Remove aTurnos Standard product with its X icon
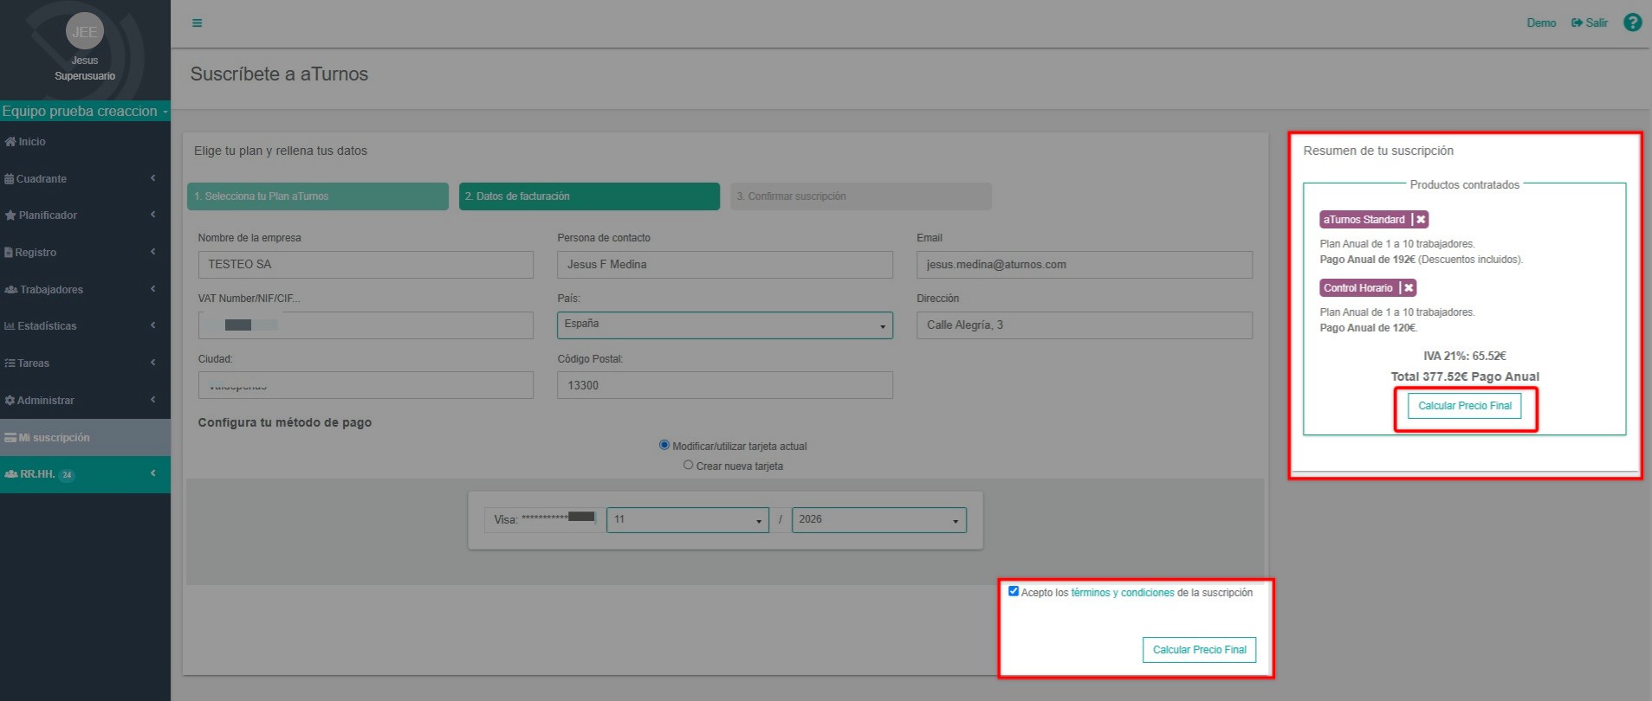1652x701 pixels. (x=1421, y=220)
